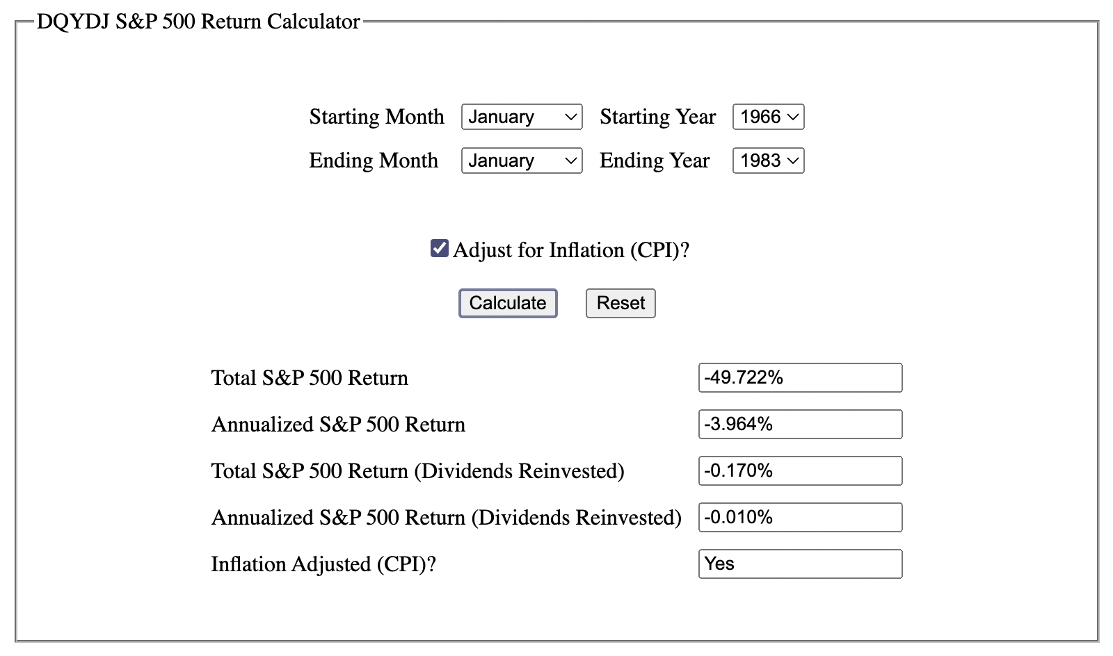1113x656 pixels.
Task: Click the 'Annualized S&P 500 Return' label
Action: tap(338, 425)
